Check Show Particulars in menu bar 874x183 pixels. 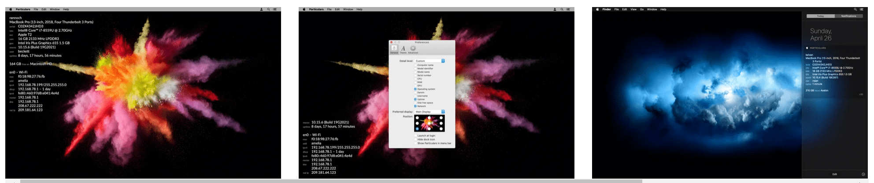click(x=415, y=143)
